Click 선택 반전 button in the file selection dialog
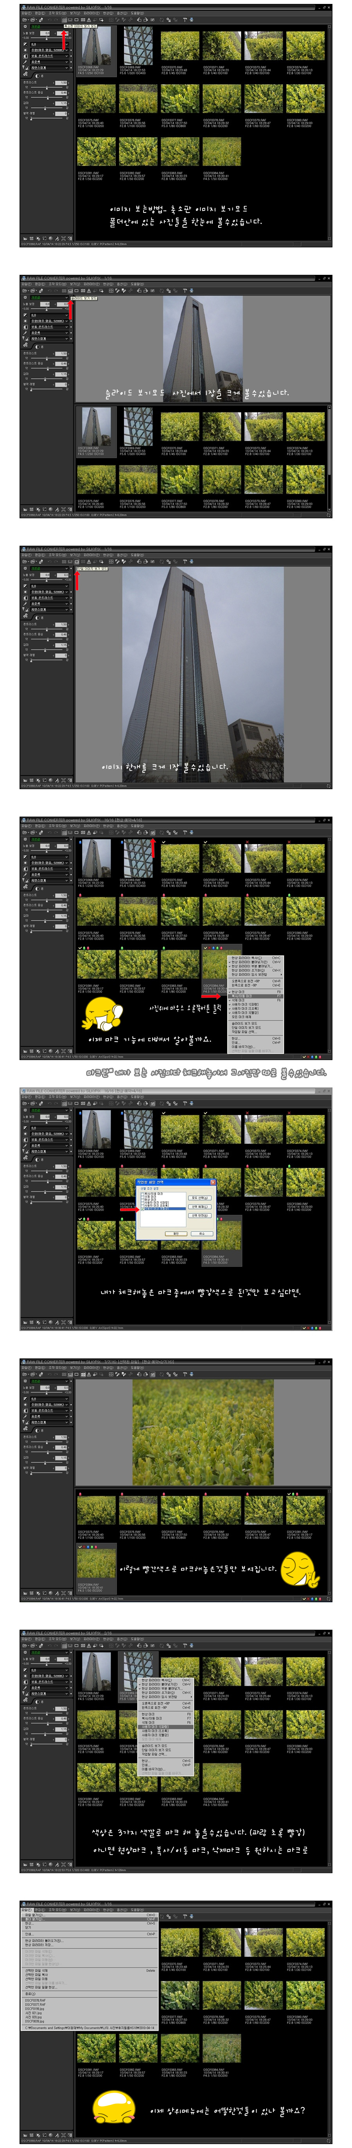352x2148 pixels. point(200,1215)
